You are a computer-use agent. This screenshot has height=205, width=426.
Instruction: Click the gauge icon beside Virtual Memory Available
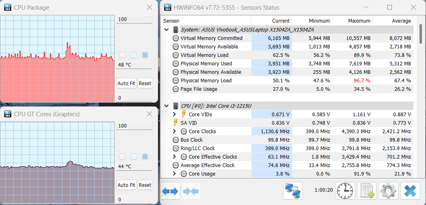coord(176,46)
